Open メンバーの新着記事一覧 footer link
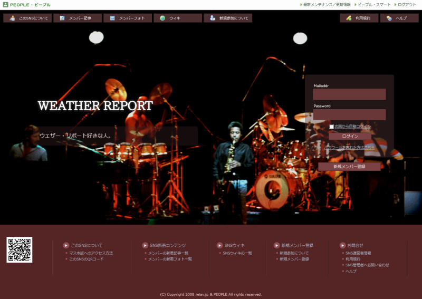This screenshot has width=422, height=299. point(168,253)
